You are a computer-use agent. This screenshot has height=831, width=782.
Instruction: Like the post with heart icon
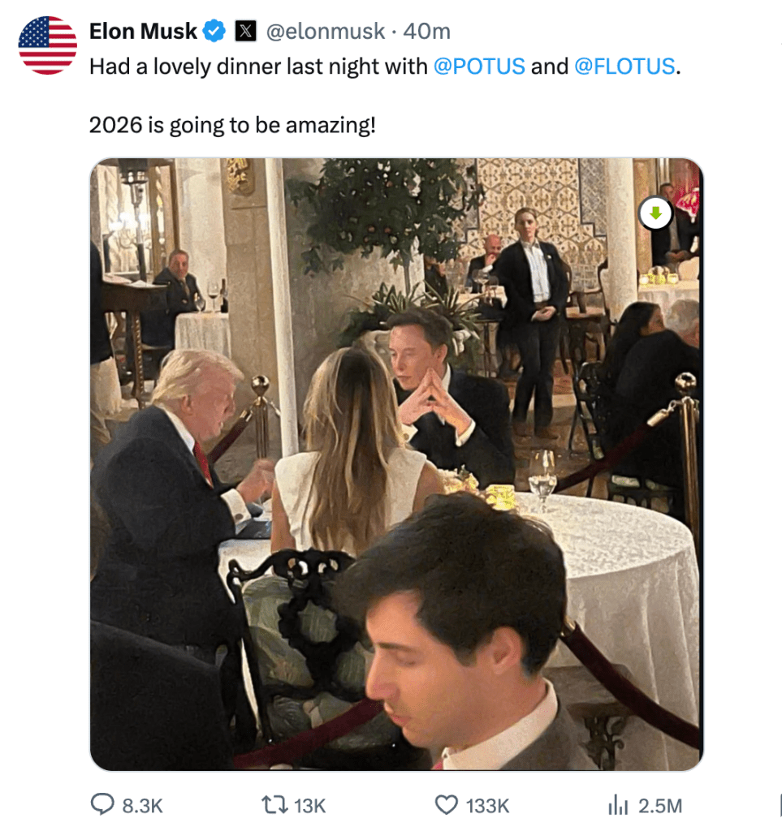pos(447,805)
